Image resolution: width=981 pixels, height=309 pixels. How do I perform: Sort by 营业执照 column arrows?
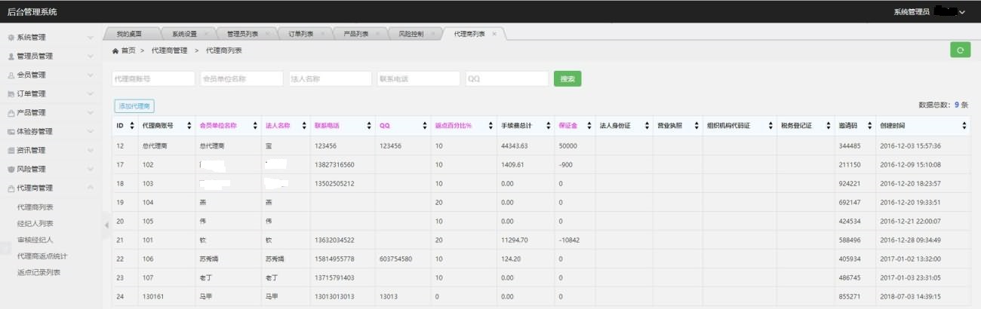[x=696, y=125]
